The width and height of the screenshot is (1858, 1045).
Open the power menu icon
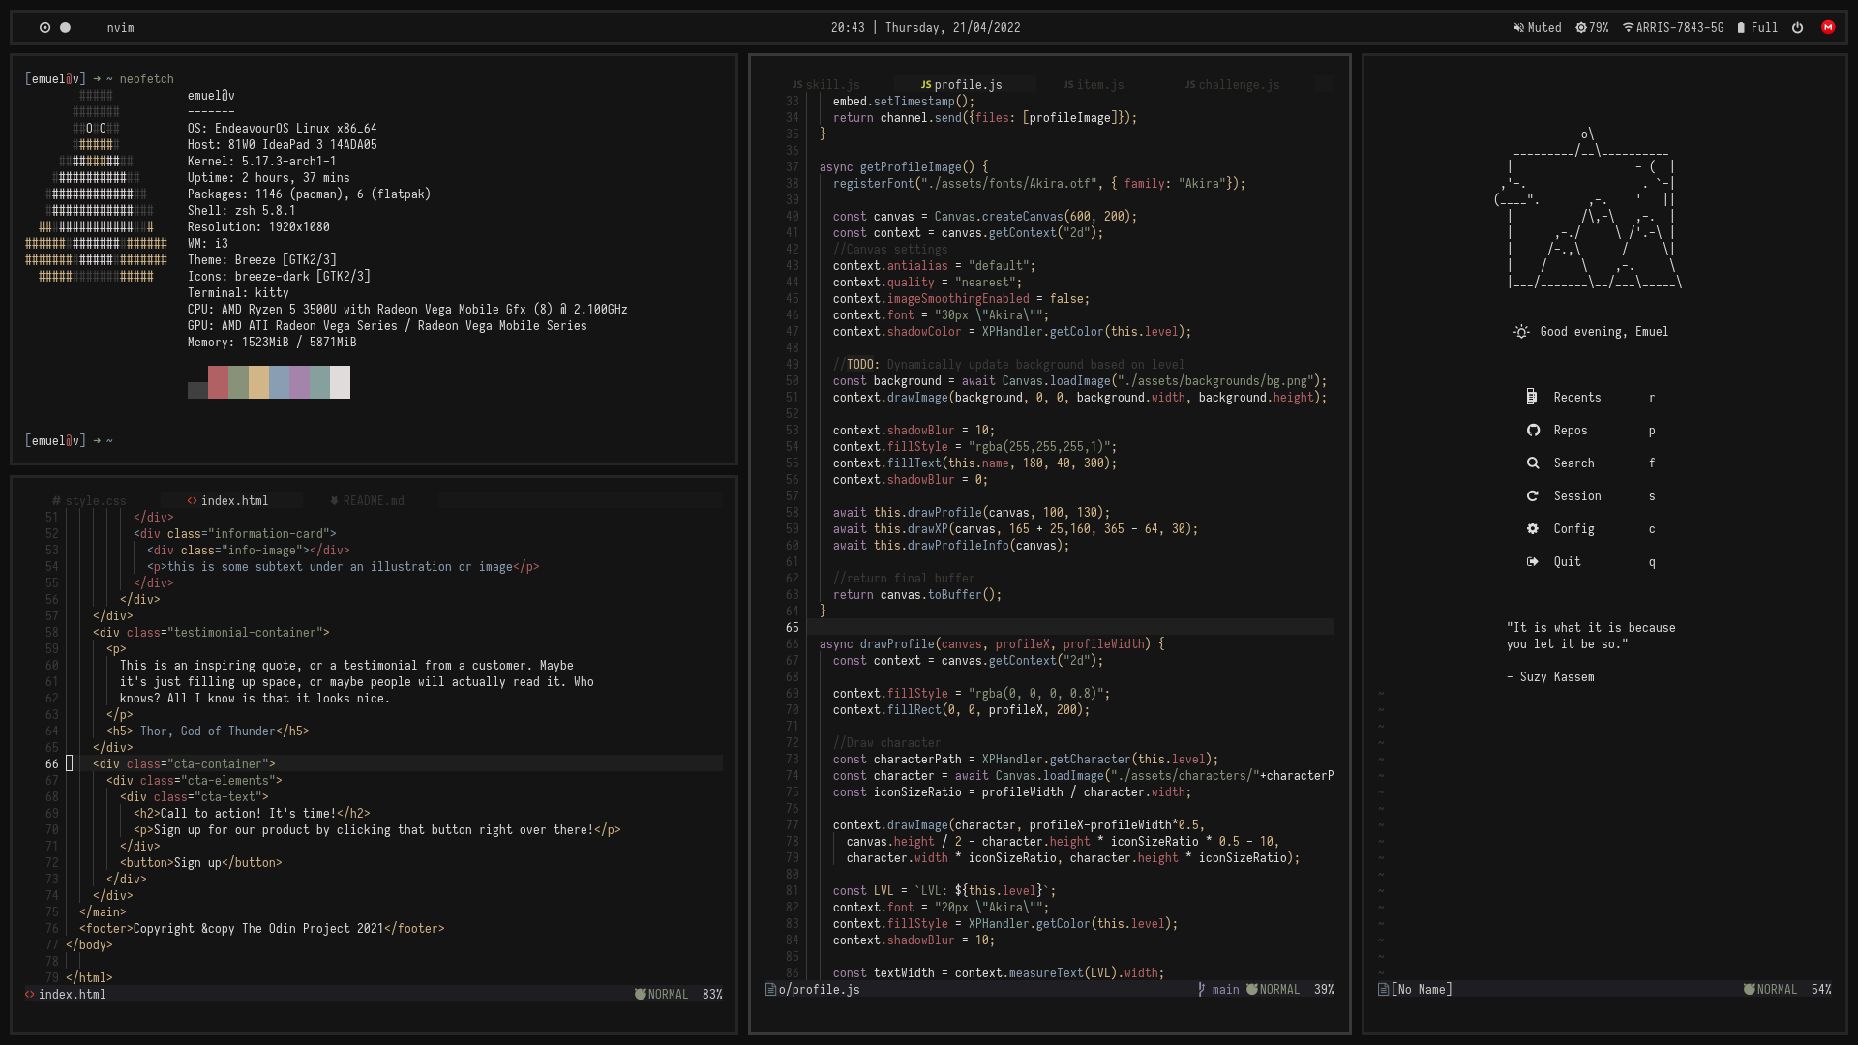pos(1797,27)
